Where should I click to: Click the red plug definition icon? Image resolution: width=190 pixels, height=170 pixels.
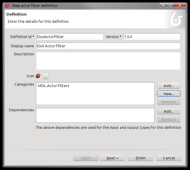38,76
